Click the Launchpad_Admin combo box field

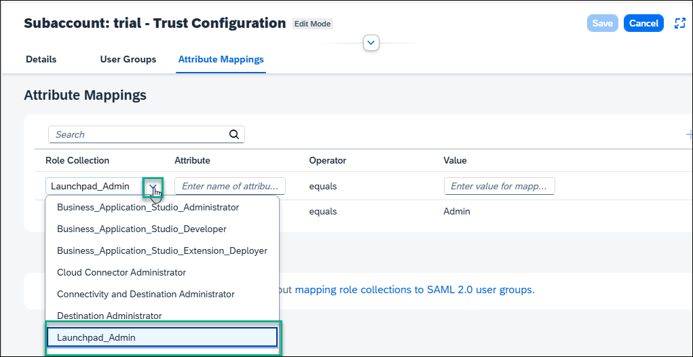tap(105, 187)
